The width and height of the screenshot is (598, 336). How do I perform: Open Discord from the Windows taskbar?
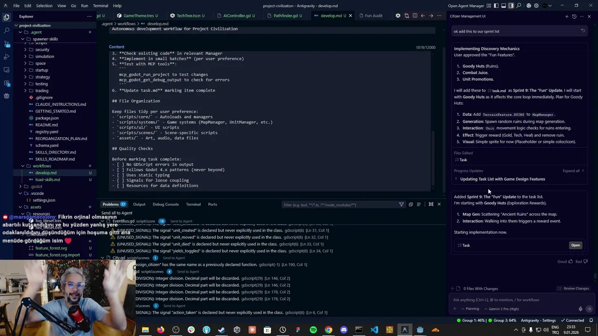[x=344, y=330]
